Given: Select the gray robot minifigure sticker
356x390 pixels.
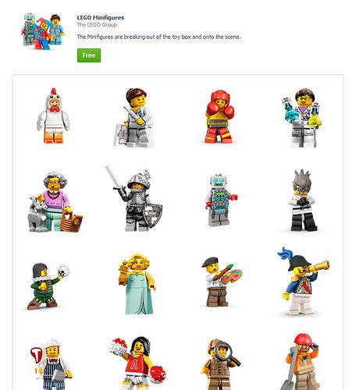Looking at the screenshot, I should [221, 200].
